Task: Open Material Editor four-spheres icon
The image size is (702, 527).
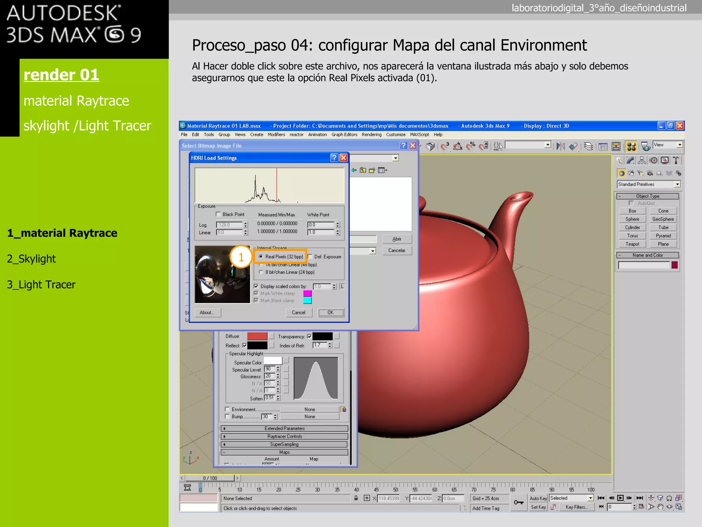Action: 631,147
